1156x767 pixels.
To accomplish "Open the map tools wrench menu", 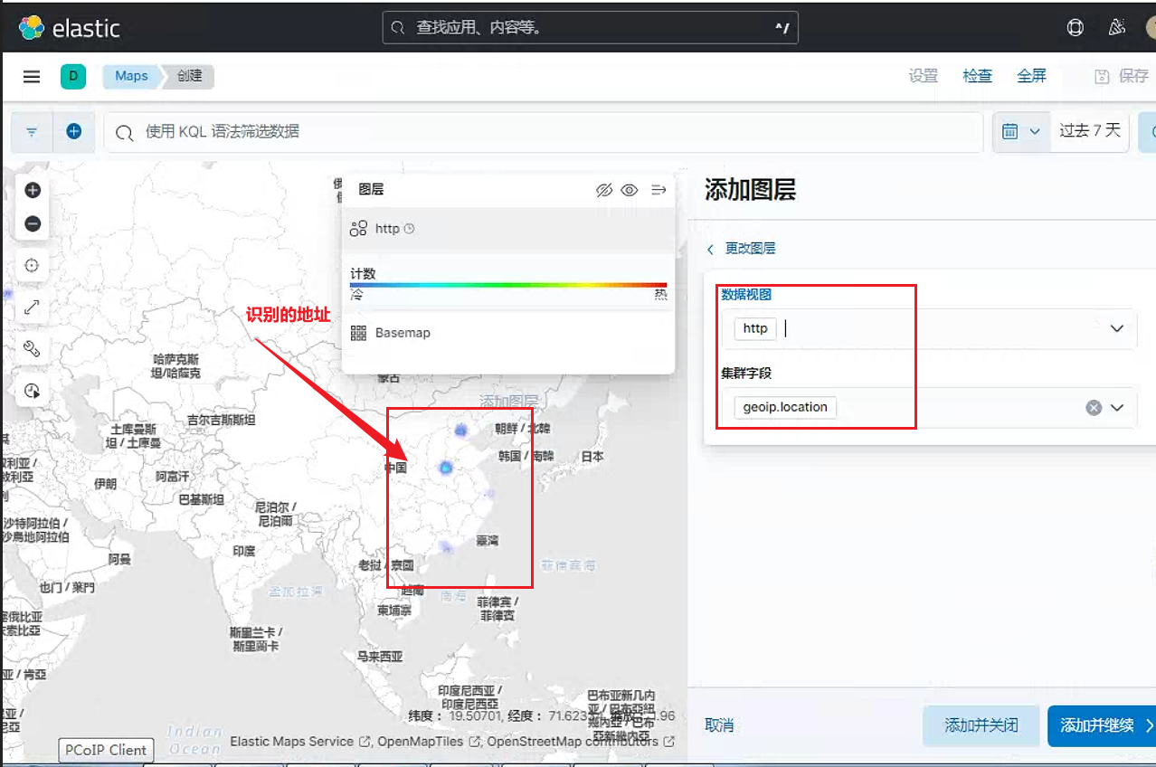I will (33, 349).
